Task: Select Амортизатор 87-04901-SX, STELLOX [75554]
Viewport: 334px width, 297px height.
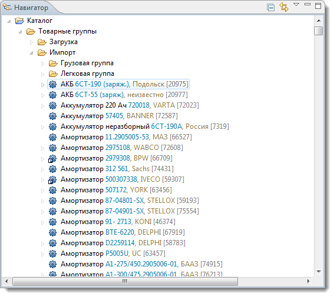Action: [130, 211]
